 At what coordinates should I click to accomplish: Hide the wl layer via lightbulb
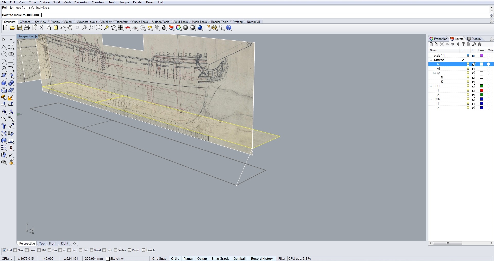coord(468,69)
